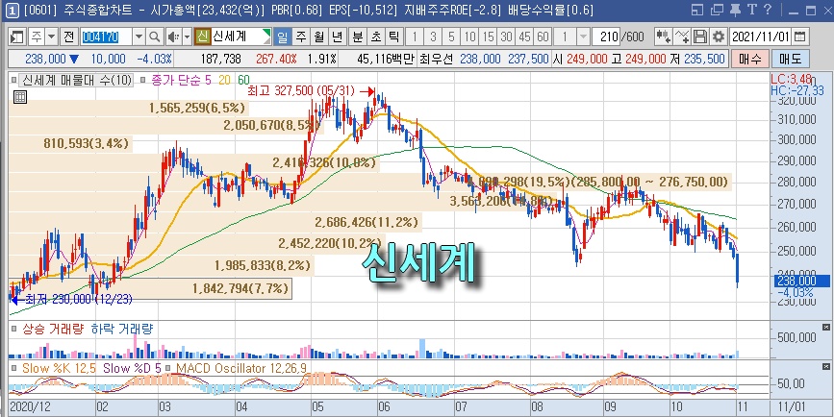Viewport: 834px width, 417px height.
Task: Click the date field 2021/11/01
Action: [x=761, y=37]
